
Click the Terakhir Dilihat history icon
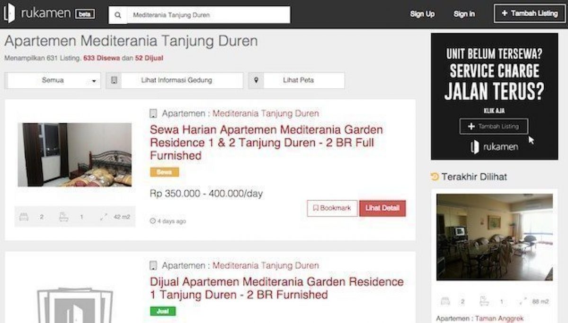435,177
